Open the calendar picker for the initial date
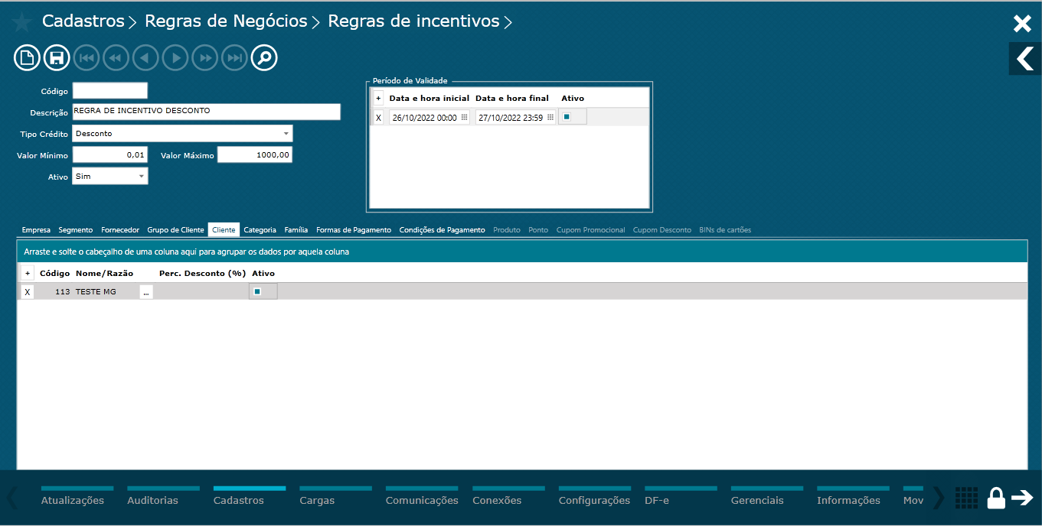The image size is (1042, 526). click(x=464, y=118)
